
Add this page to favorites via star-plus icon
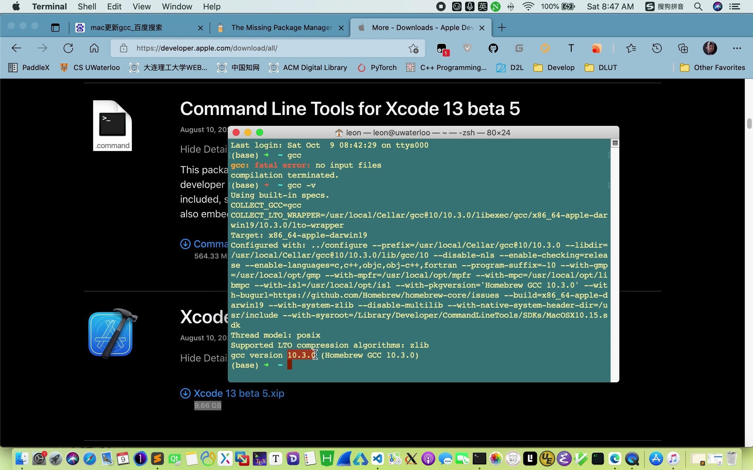pyautogui.click(x=413, y=49)
